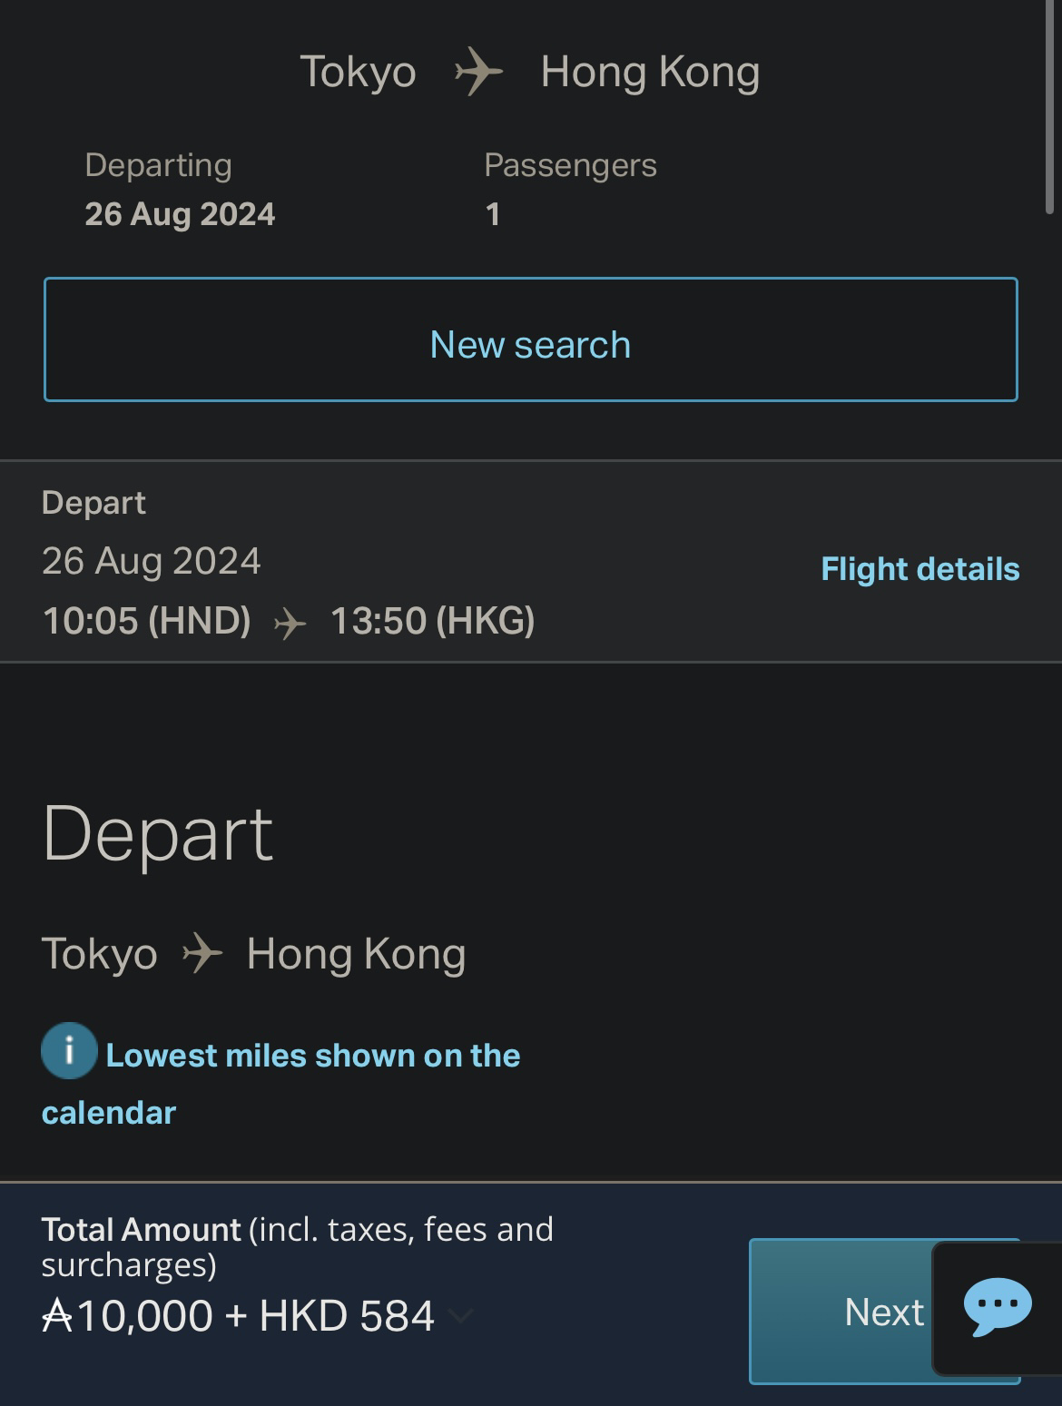1062x1406 pixels.
Task: Open the chat bubble icon
Action: click(998, 1308)
